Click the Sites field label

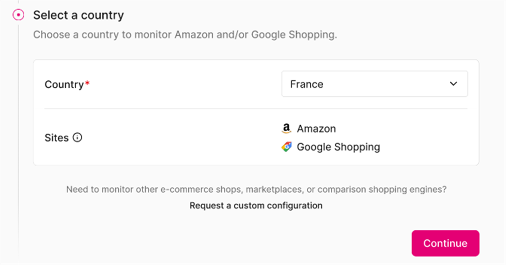(56, 138)
